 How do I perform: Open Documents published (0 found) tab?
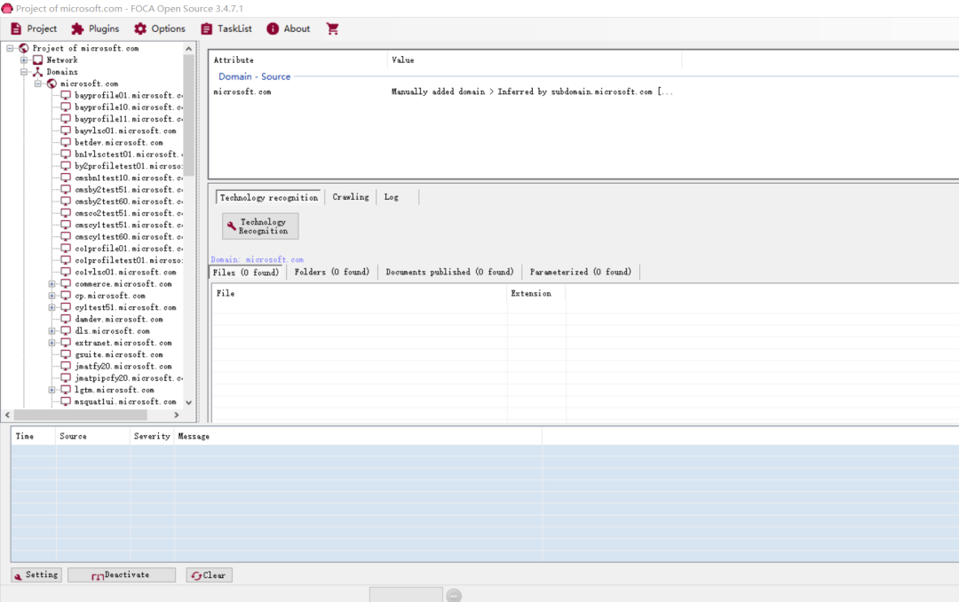pos(449,273)
